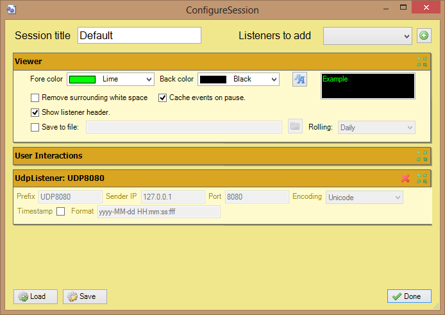
Task: Click the Prefix field UDP8080
Action: tap(71, 197)
